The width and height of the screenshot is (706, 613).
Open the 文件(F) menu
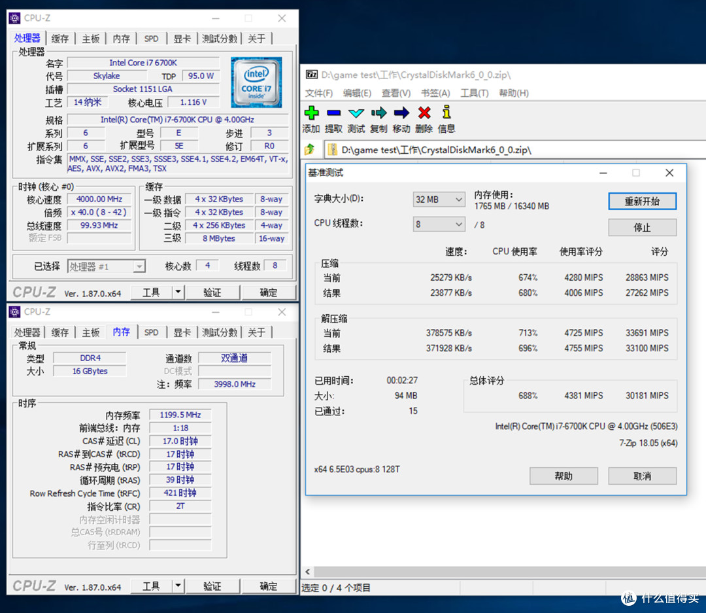[x=318, y=93]
